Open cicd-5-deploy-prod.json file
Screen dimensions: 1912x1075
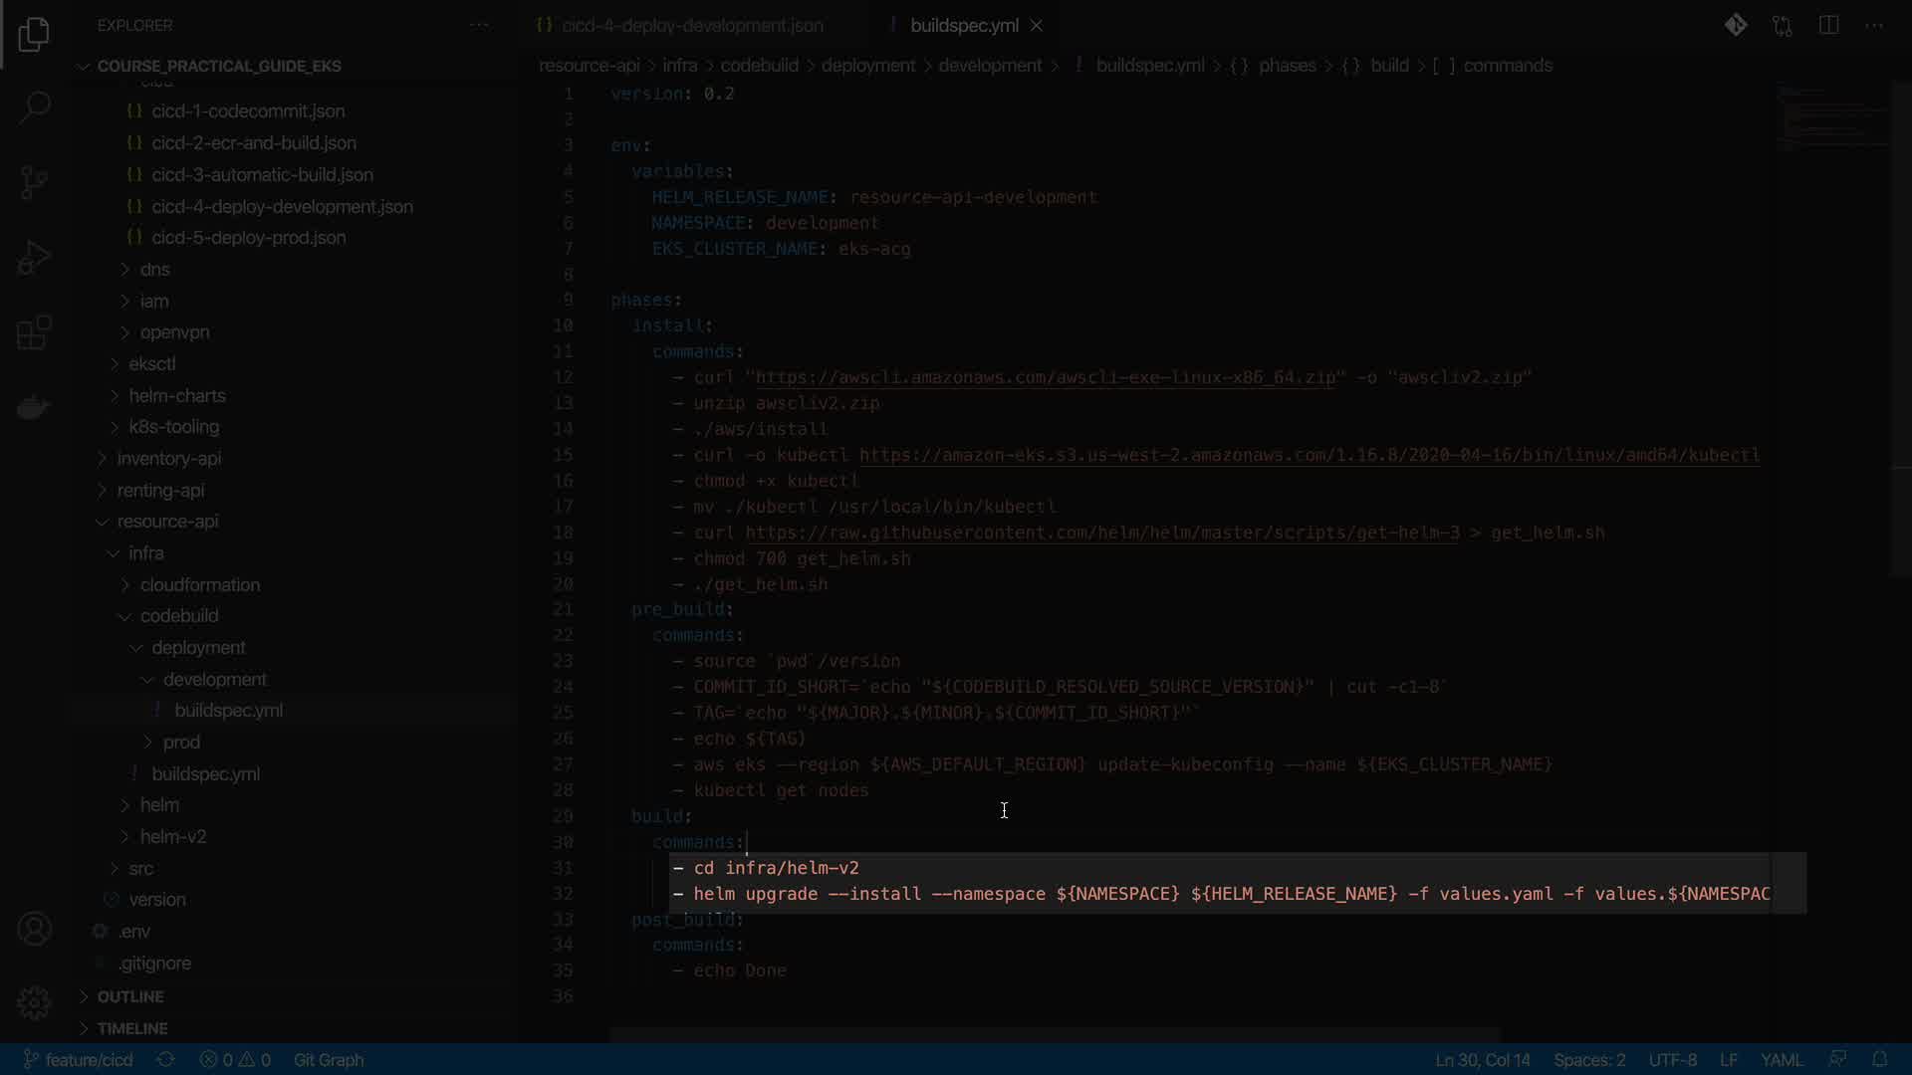(248, 237)
